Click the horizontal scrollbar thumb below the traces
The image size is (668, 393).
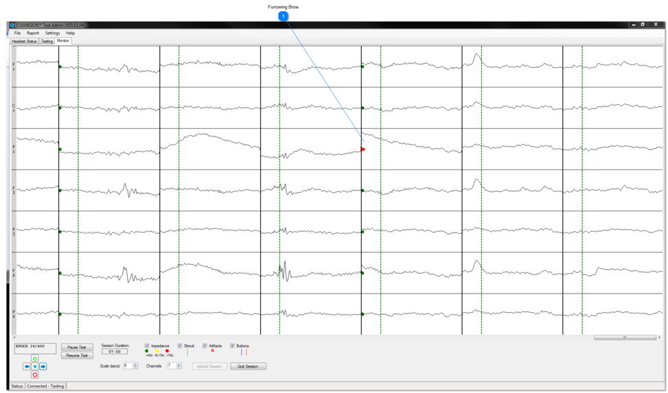point(624,337)
